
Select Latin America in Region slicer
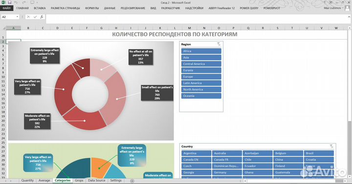coord(201,83)
